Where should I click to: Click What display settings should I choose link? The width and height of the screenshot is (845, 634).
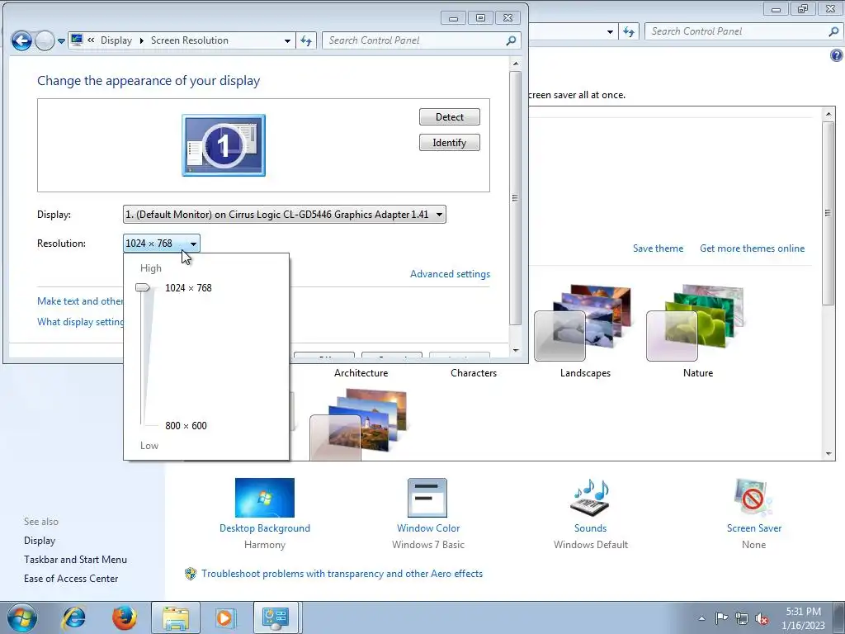[80, 322]
